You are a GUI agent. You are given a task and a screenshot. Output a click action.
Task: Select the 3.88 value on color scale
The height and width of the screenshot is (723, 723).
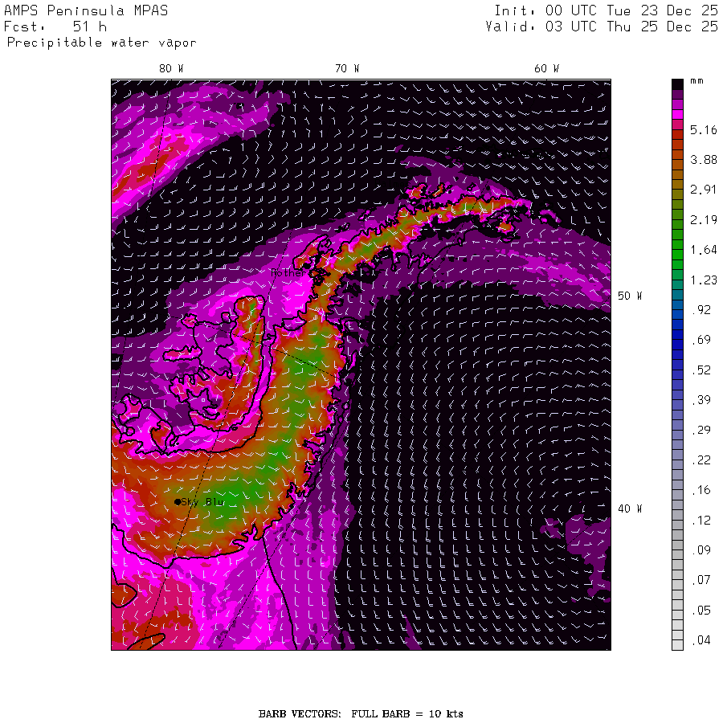pyautogui.click(x=703, y=160)
